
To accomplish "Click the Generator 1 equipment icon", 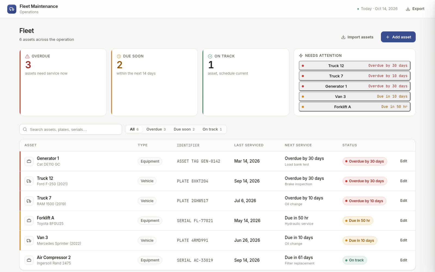I will 29,161.
